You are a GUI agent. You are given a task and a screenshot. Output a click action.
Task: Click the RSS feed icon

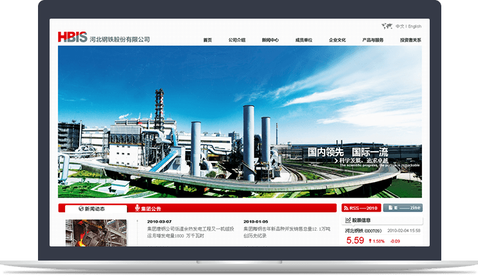(x=346, y=208)
